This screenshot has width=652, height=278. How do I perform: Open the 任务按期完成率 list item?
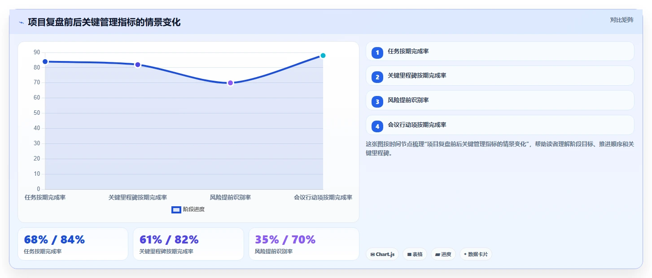pyautogui.click(x=500, y=51)
